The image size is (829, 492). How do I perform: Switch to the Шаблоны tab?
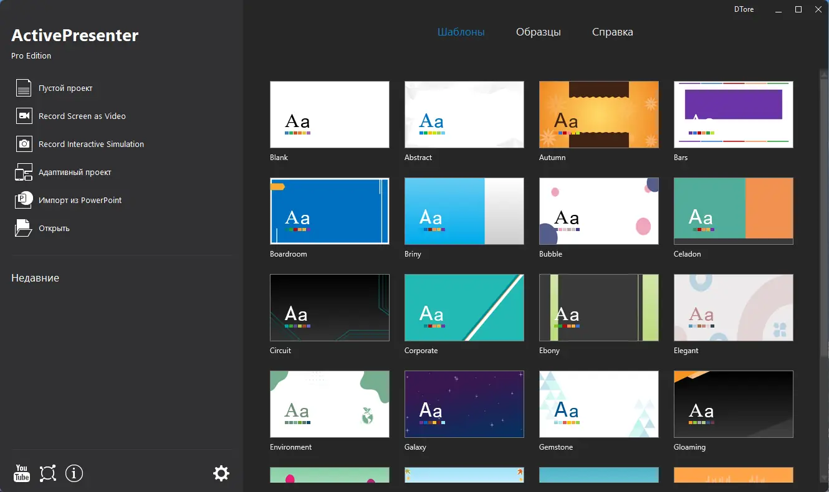tap(461, 32)
